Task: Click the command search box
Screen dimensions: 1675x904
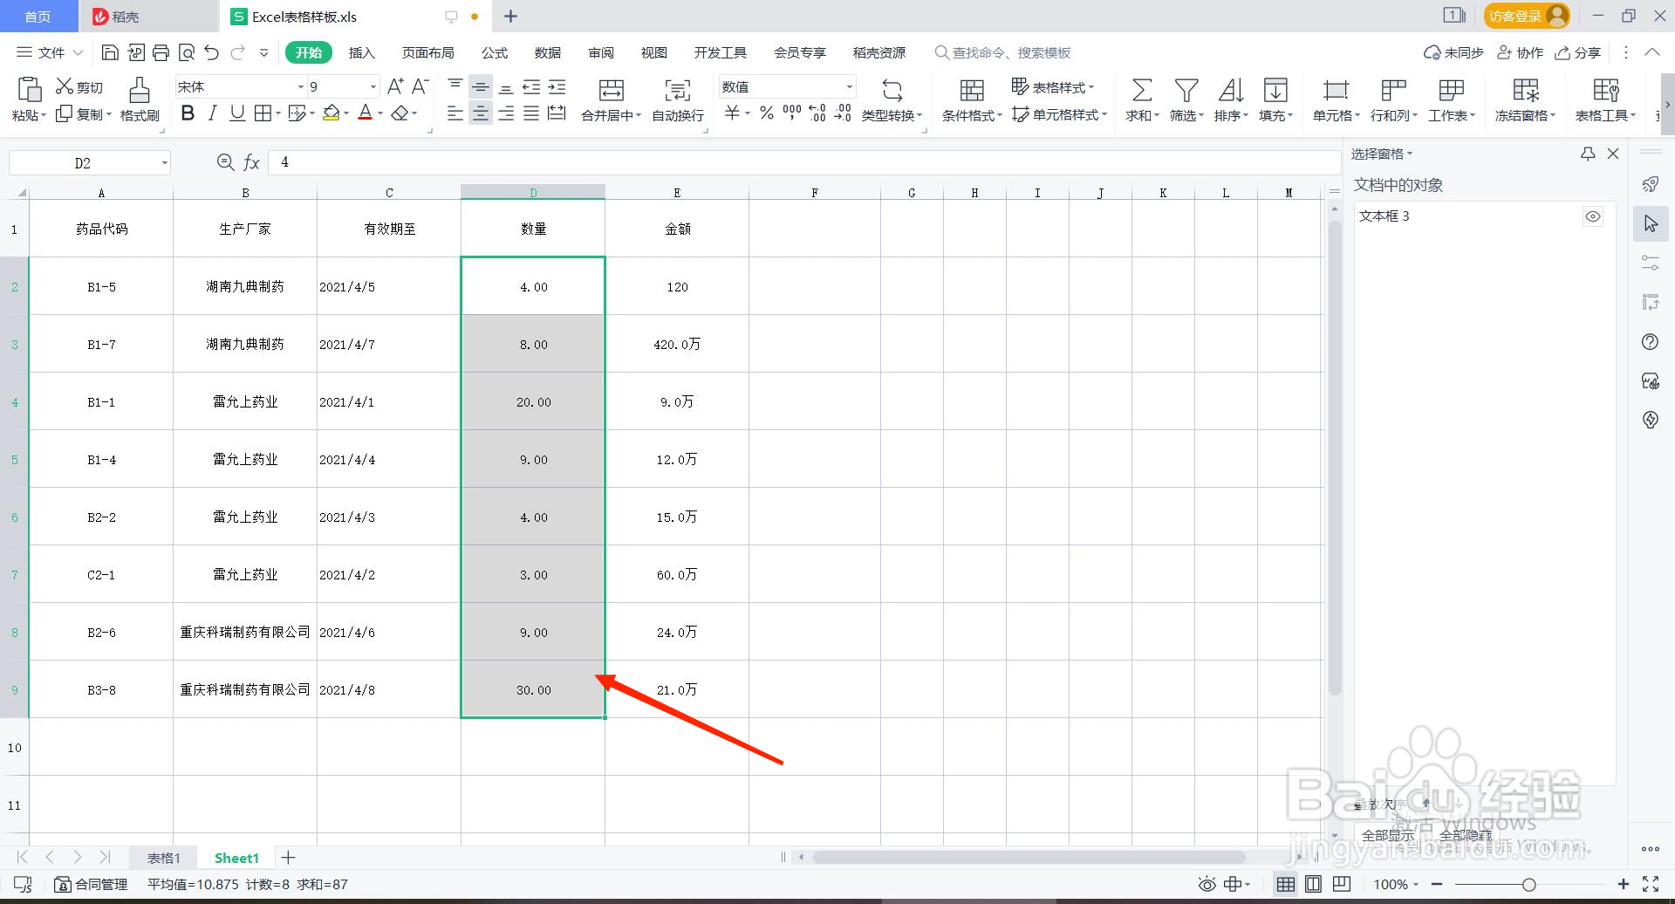Action: pyautogui.click(x=1003, y=52)
